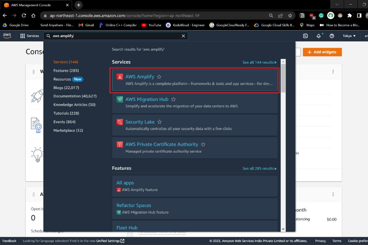368x245 pixels.
Task: Filter results by Features (285)
Action: tap(66, 71)
